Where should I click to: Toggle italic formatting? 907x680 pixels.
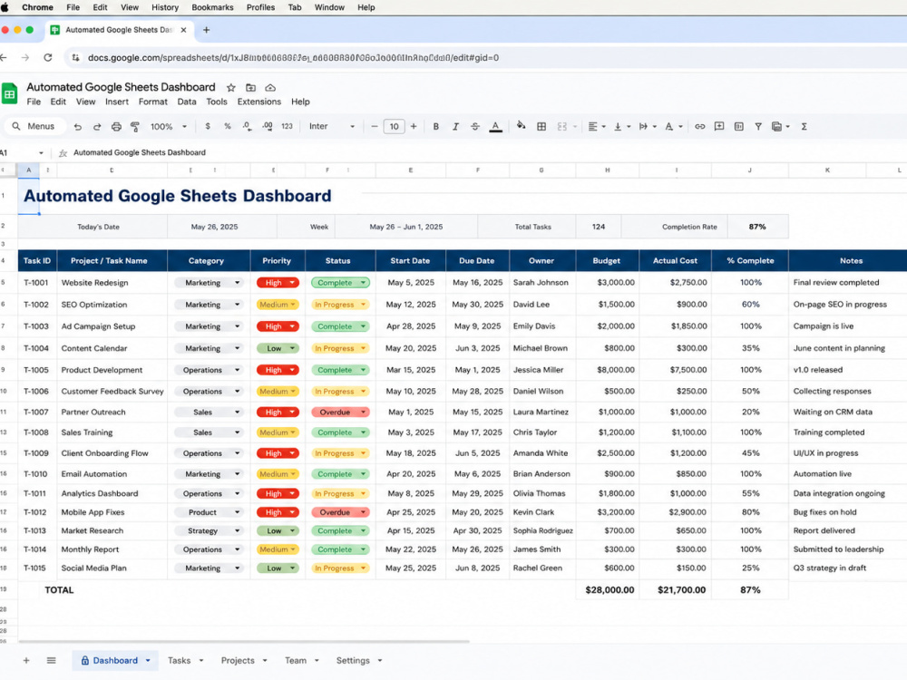pos(455,127)
